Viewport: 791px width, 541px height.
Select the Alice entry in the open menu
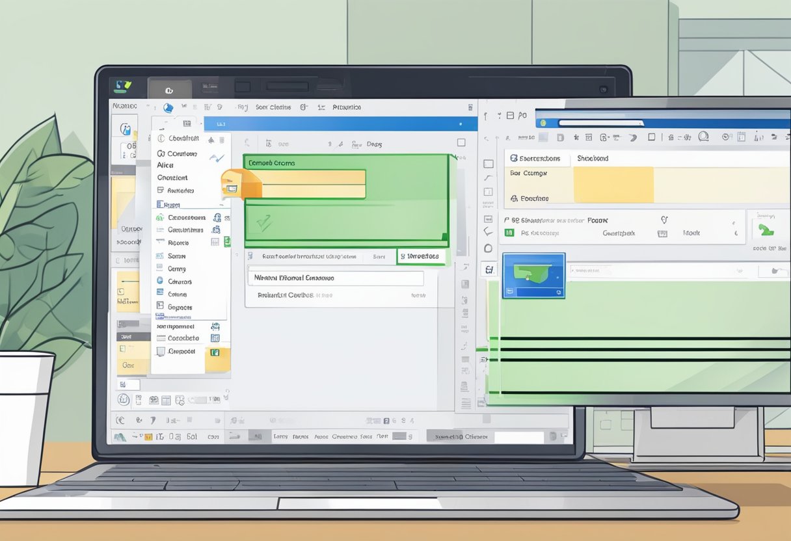click(x=165, y=165)
